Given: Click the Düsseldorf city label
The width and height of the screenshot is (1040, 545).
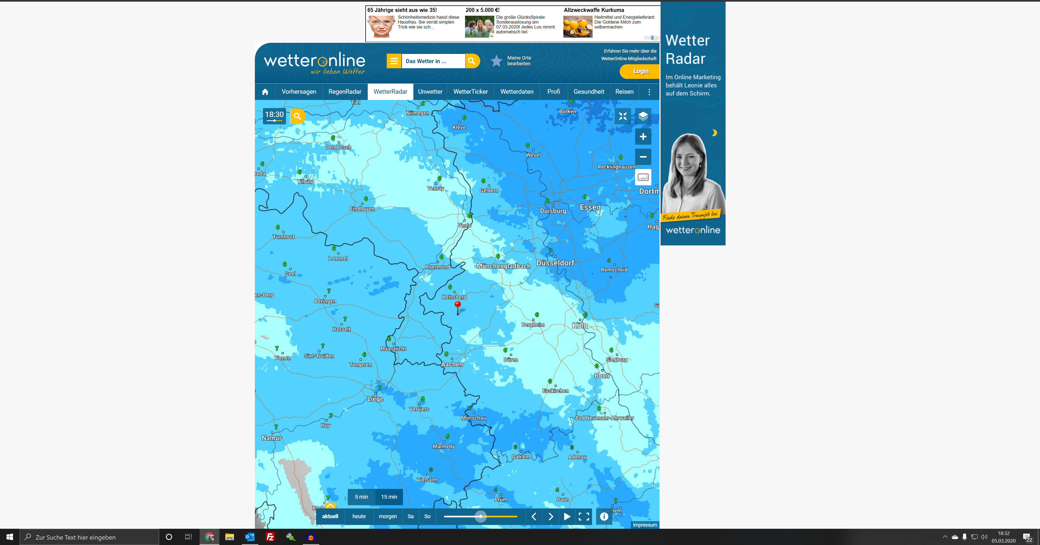Looking at the screenshot, I should (x=555, y=263).
